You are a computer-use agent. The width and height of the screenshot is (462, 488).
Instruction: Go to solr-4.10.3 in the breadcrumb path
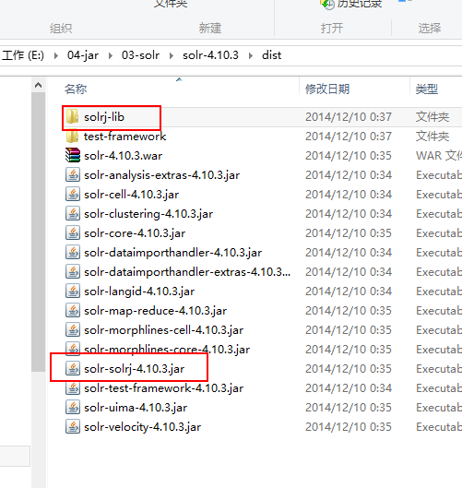pos(210,55)
